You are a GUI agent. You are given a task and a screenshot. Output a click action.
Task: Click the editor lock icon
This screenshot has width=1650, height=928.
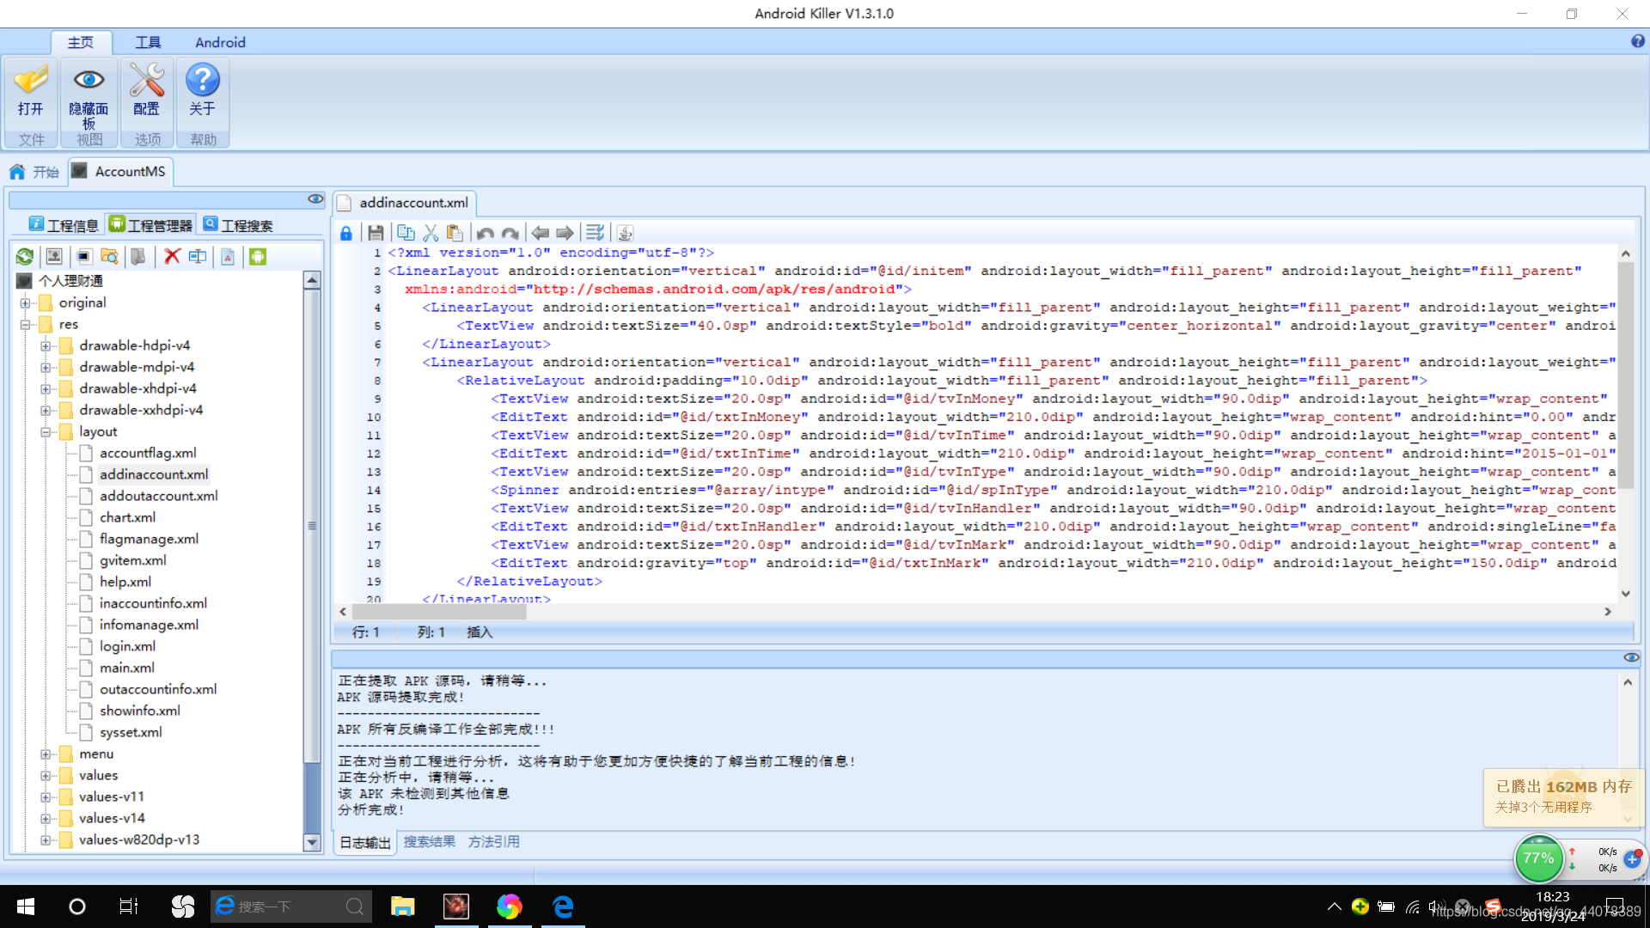coord(345,233)
